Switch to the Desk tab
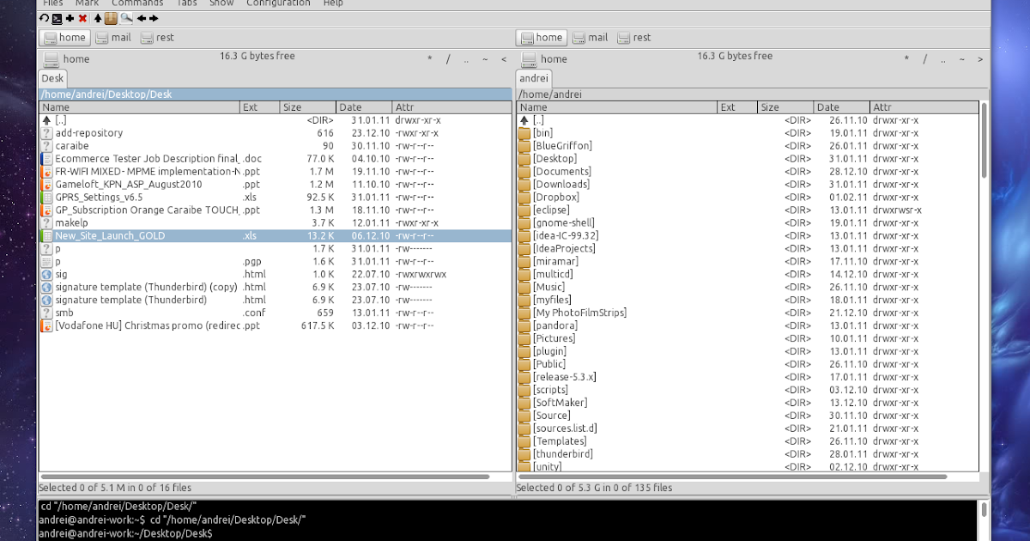 point(51,77)
